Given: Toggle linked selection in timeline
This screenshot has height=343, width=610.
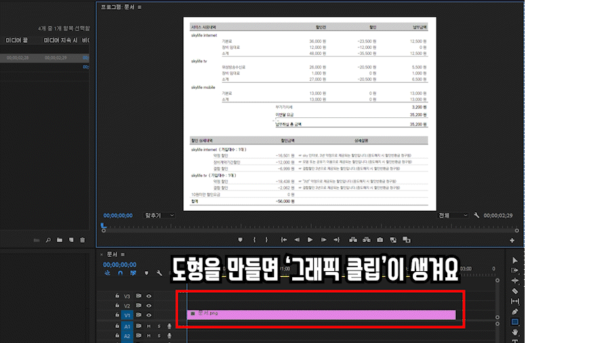Looking at the screenshot, I should click(x=134, y=273).
